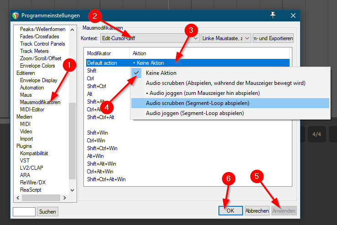Focus the search field beside Suchen

pyautogui.click(x=24, y=212)
